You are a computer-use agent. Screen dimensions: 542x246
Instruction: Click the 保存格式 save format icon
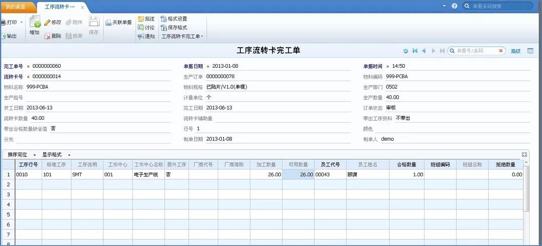click(x=164, y=28)
